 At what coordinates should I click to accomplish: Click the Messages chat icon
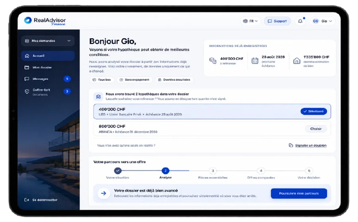click(27, 79)
